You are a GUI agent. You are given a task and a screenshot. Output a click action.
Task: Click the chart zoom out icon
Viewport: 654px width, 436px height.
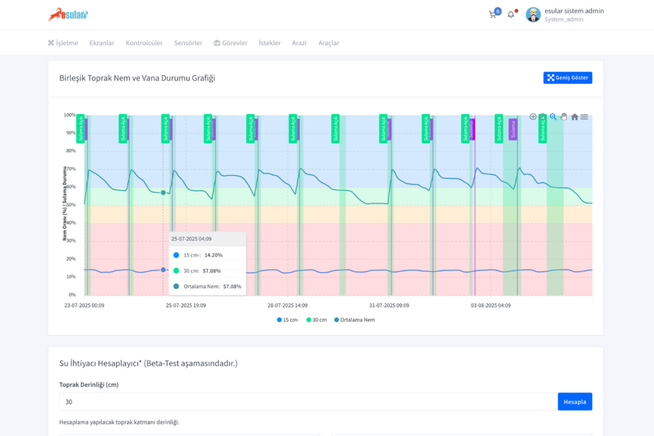[x=543, y=117]
